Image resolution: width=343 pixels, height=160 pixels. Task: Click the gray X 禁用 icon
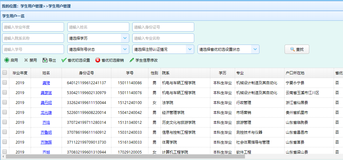point(26,60)
